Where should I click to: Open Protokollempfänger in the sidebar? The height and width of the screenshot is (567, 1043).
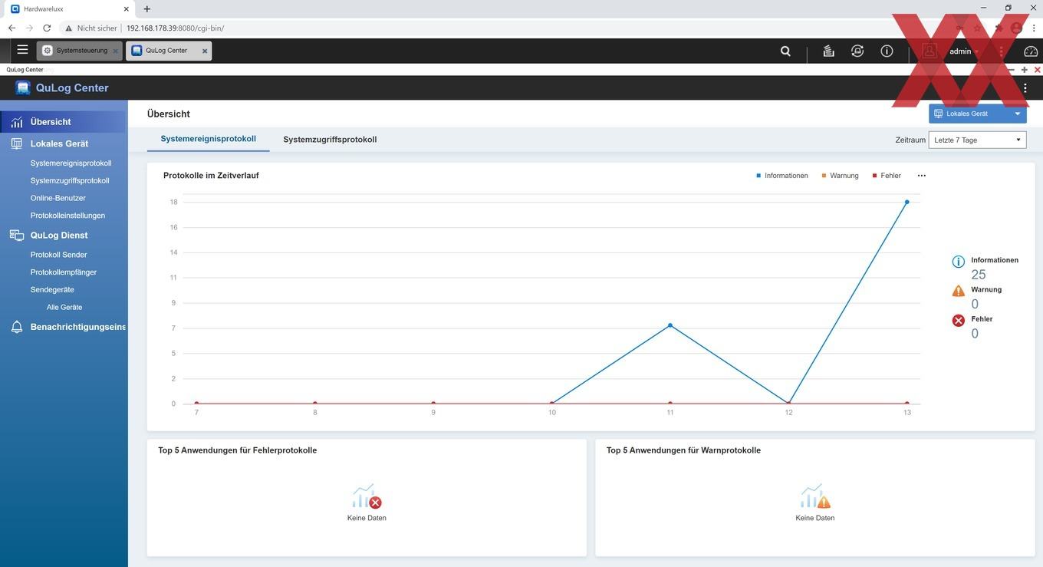tap(64, 272)
